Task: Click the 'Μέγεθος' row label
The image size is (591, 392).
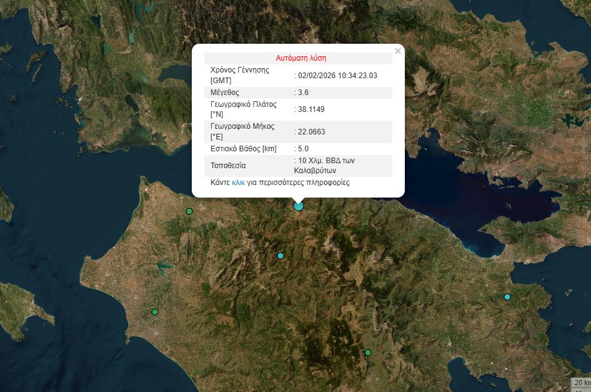Action: pos(226,93)
